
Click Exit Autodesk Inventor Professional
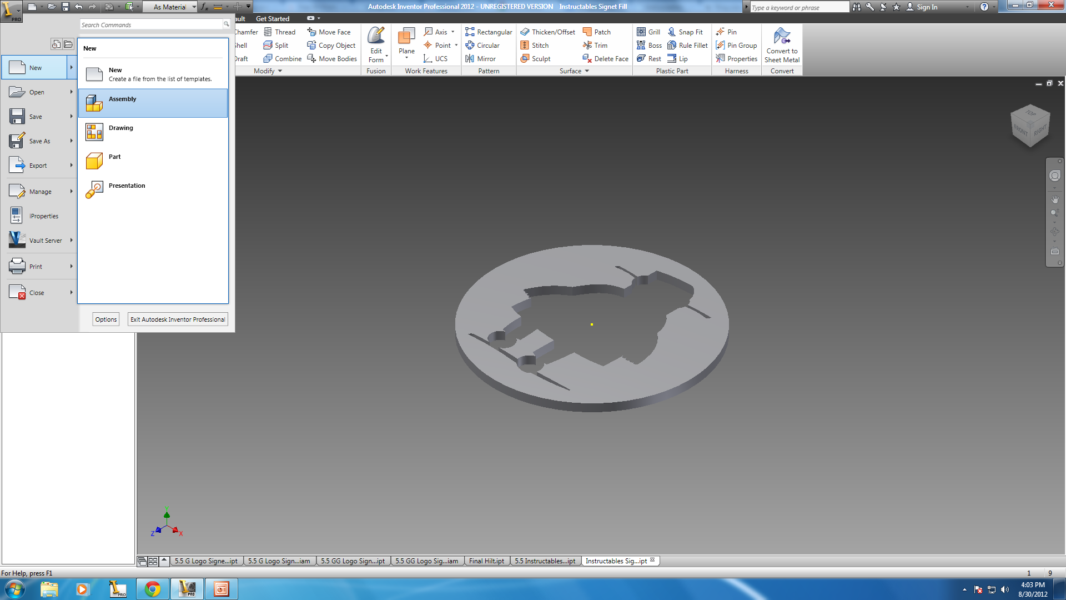(178, 319)
